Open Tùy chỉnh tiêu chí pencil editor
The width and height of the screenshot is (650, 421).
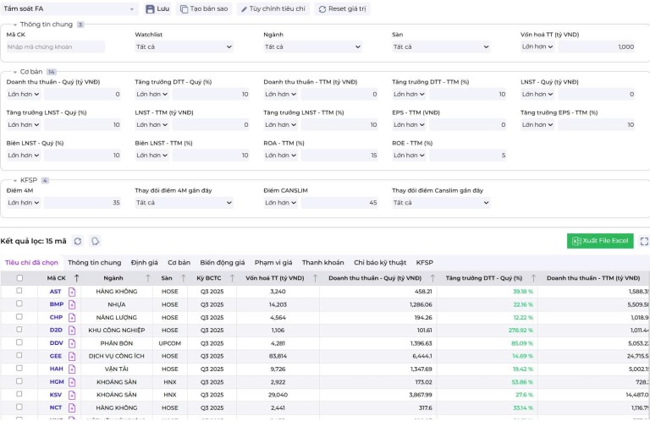pos(273,8)
